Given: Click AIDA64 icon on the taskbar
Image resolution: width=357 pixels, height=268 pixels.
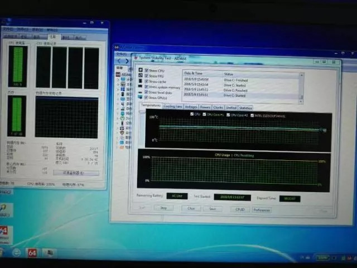Looking at the screenshot, I should 32,253.
